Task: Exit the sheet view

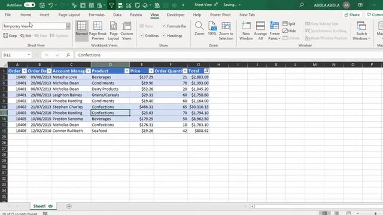Action: (26, 36)
